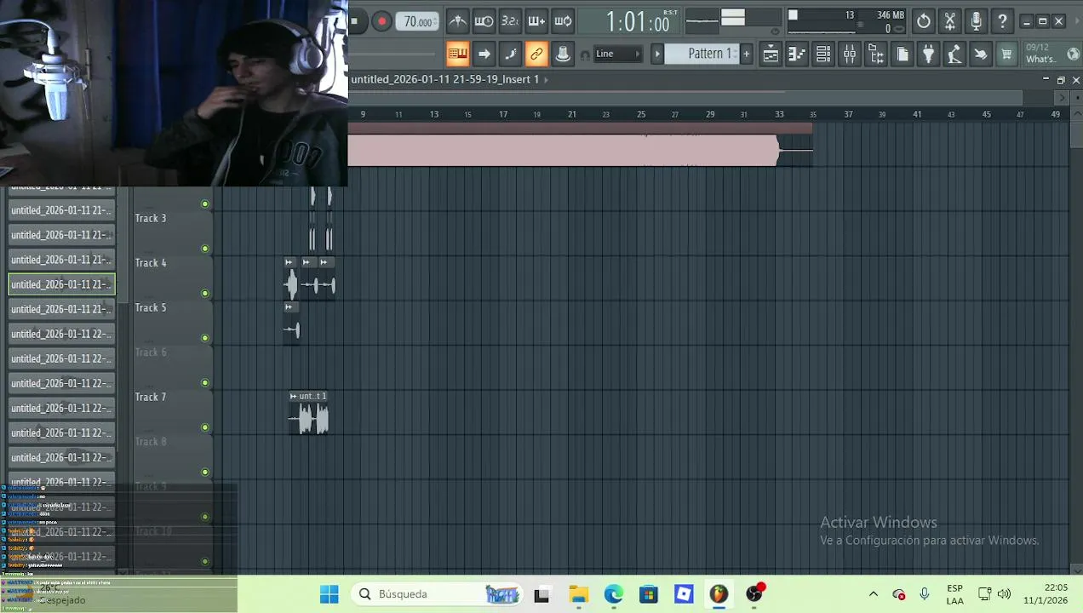Click the 70.000 tempo field
This screenshot has width=1083, height=613.
coord(418,21)
